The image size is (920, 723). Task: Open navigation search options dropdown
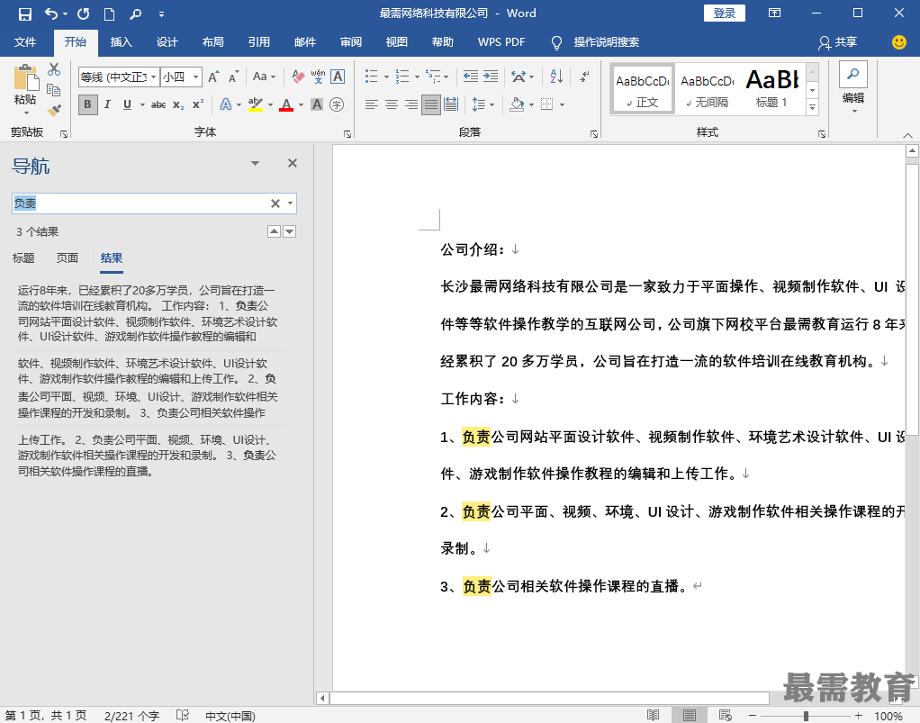pos(291,203)
